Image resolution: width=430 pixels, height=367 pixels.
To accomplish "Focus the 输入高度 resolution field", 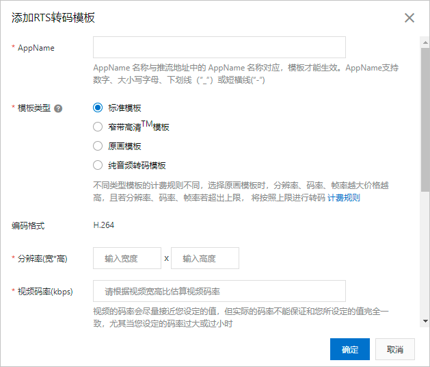I will click(205, 258).
